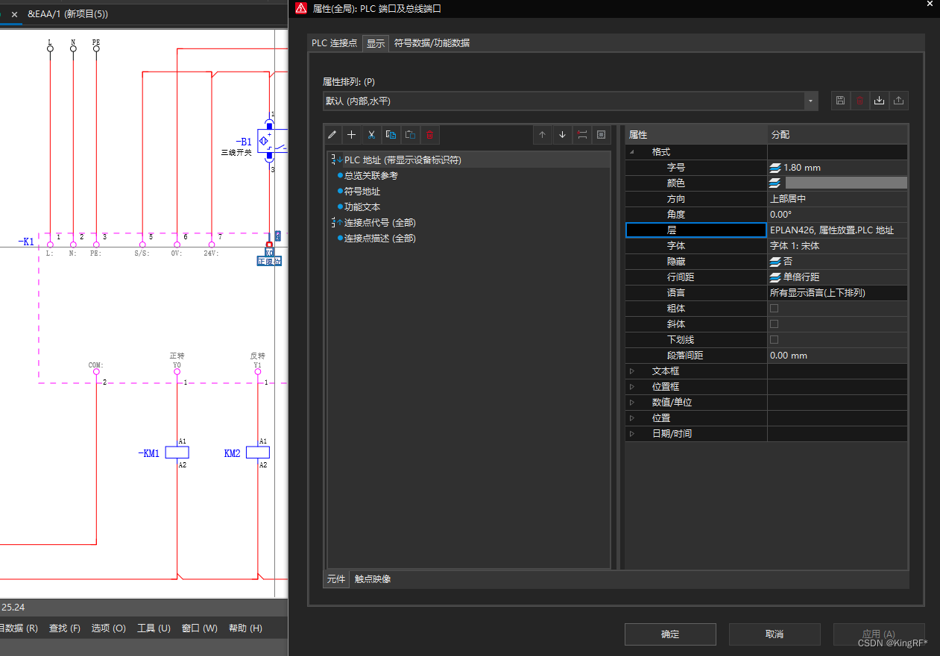The width and height of the screenshot is (940, 656).
Task: Open the 符号数据/功能数据 tab
Action: coord(432,43)
